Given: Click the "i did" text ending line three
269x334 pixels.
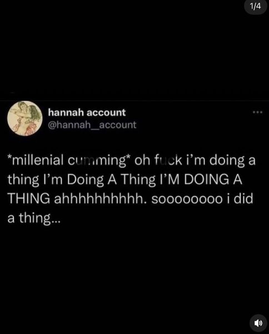Looking at the screenshot, I should 240,199.
